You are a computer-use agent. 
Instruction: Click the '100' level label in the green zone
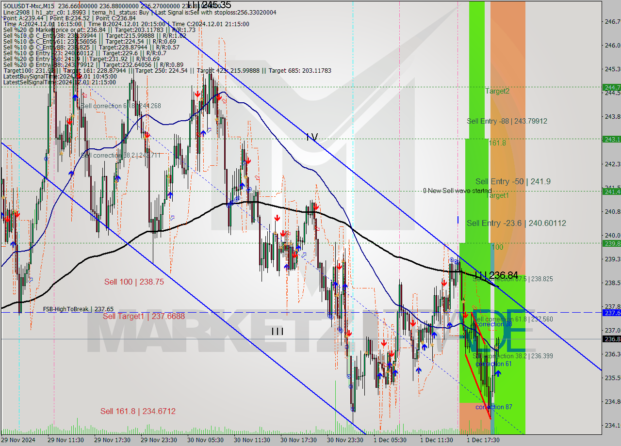(x=497, y=247)
